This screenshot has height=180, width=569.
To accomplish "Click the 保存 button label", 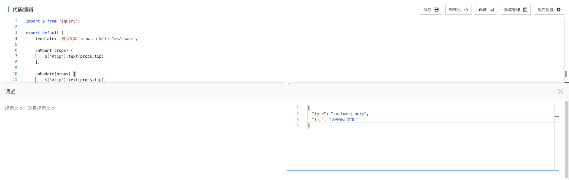I will (x=427, y=10).
